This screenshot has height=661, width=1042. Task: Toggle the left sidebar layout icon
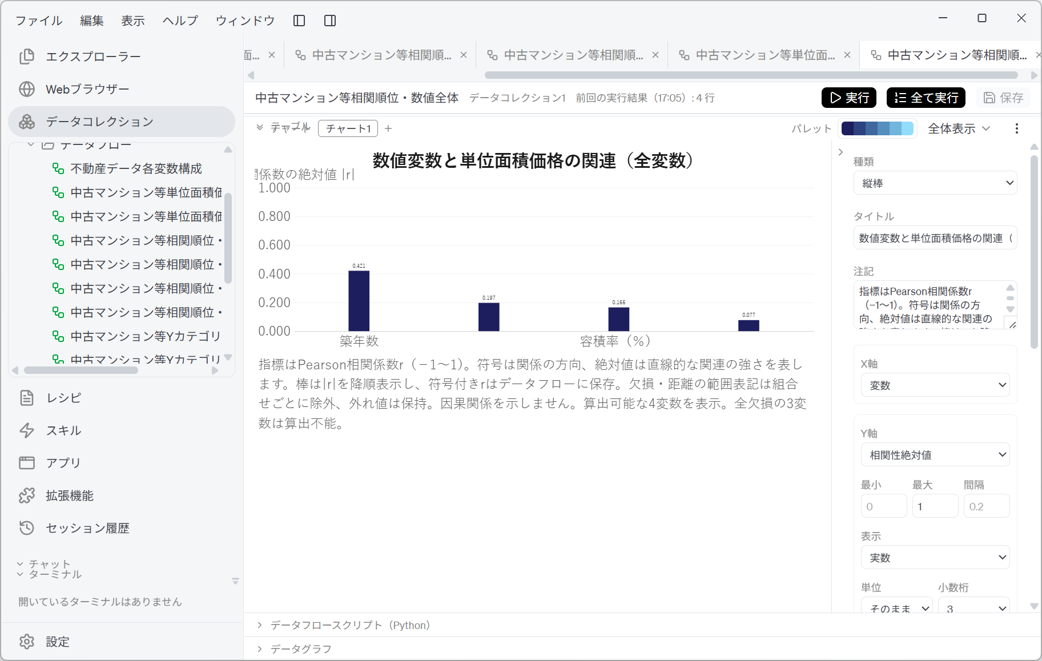pos(299,21)
